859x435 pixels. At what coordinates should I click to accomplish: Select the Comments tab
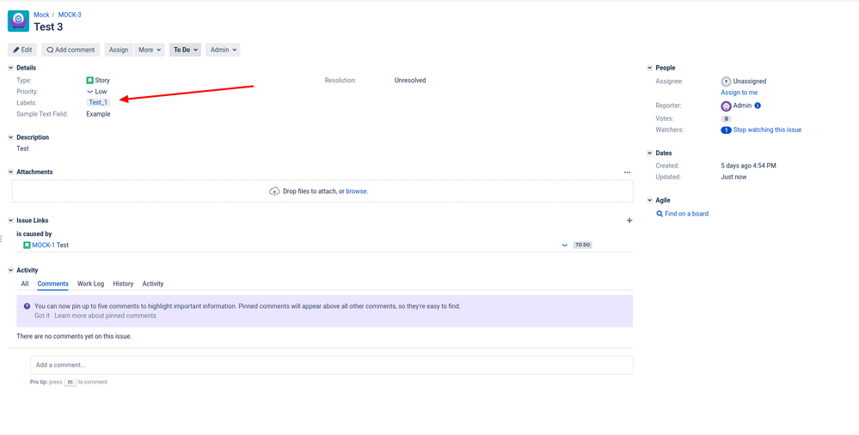coord(52,284)
